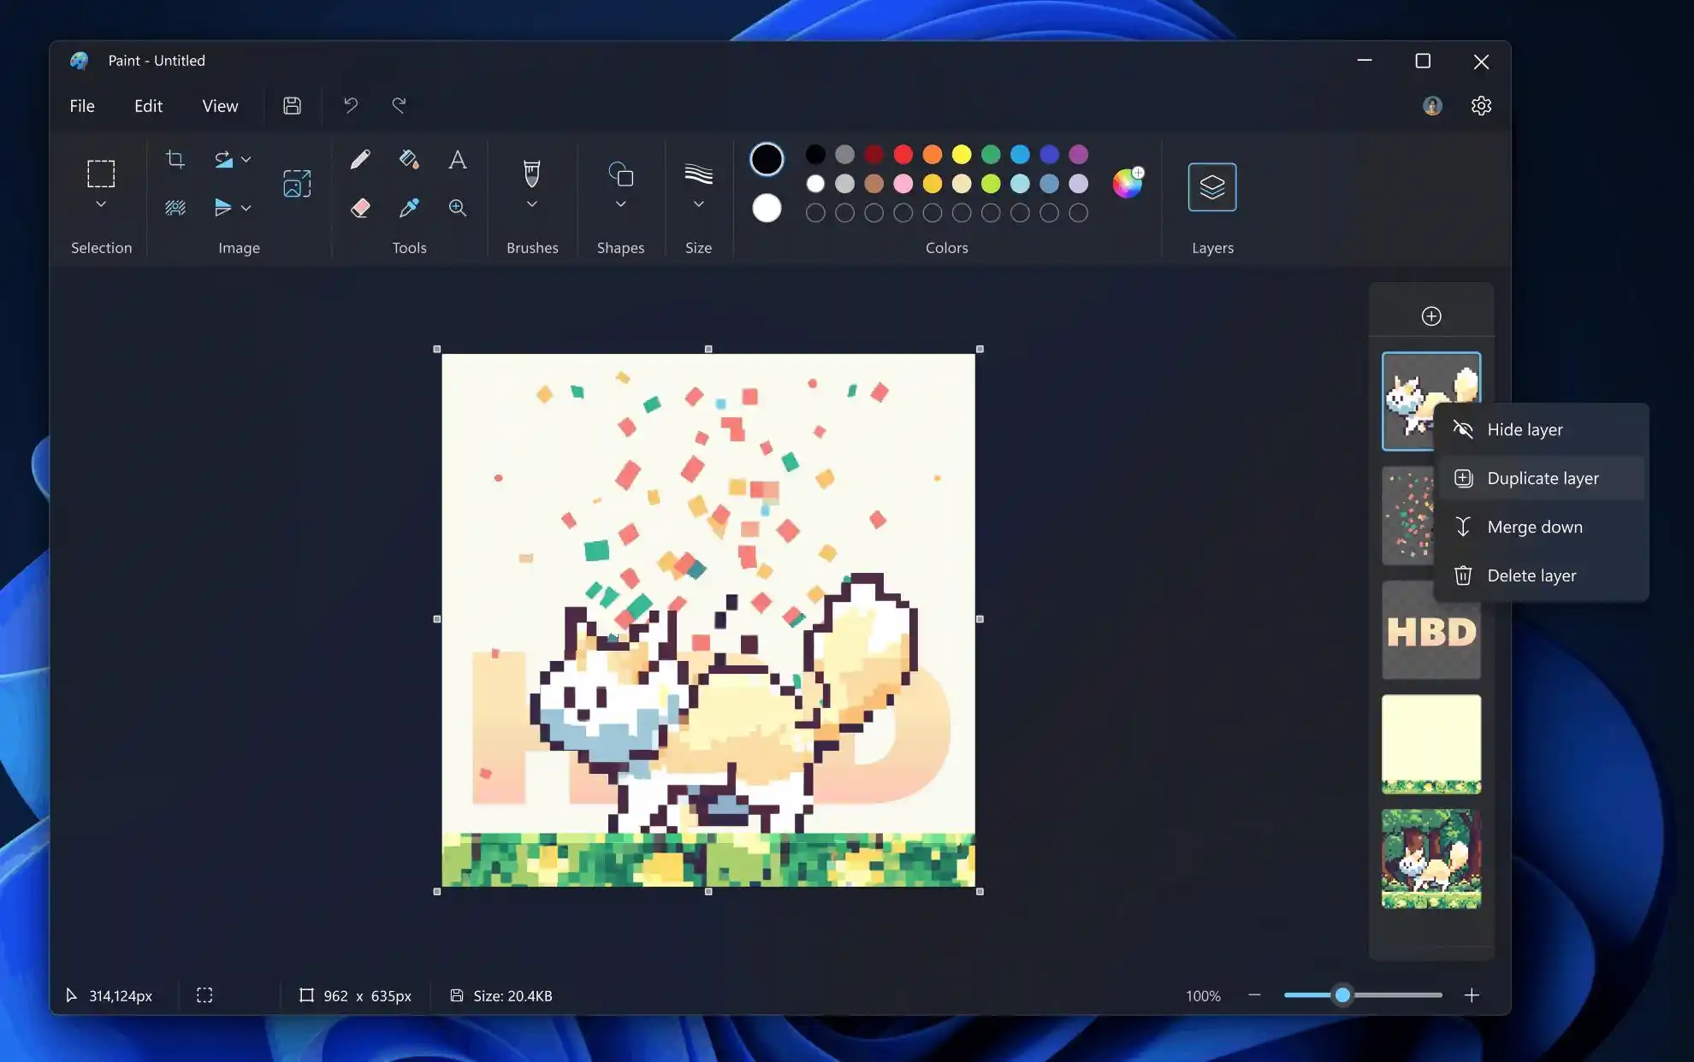
Task: Select the Color picker tool
Action: tap(409, 207)
